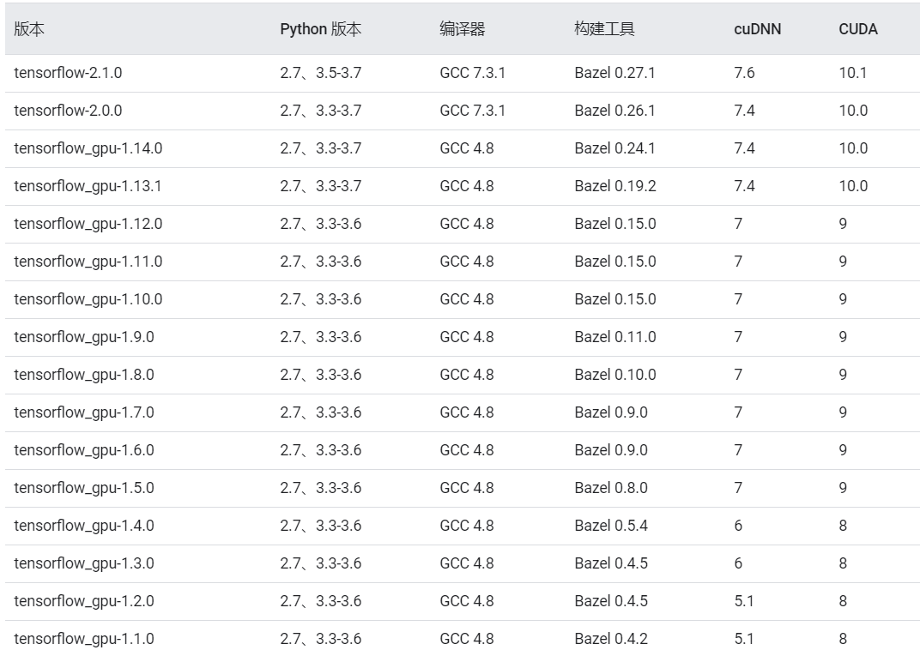The image size is (920, 650).
Task: Click Bazel 0.19.2 for tensorflow_gpu-1.13.1
Action: [606, 185]
